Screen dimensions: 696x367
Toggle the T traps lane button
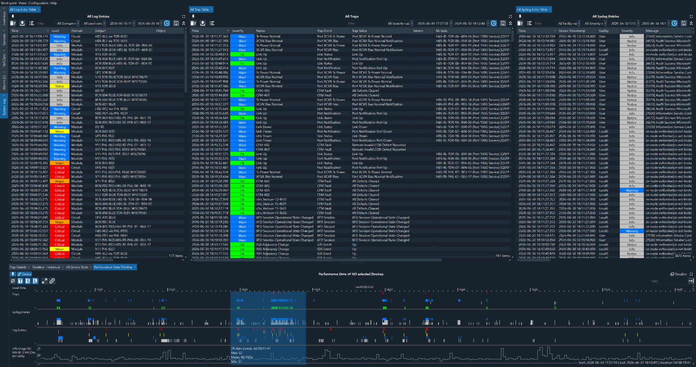tap(20, 281)
